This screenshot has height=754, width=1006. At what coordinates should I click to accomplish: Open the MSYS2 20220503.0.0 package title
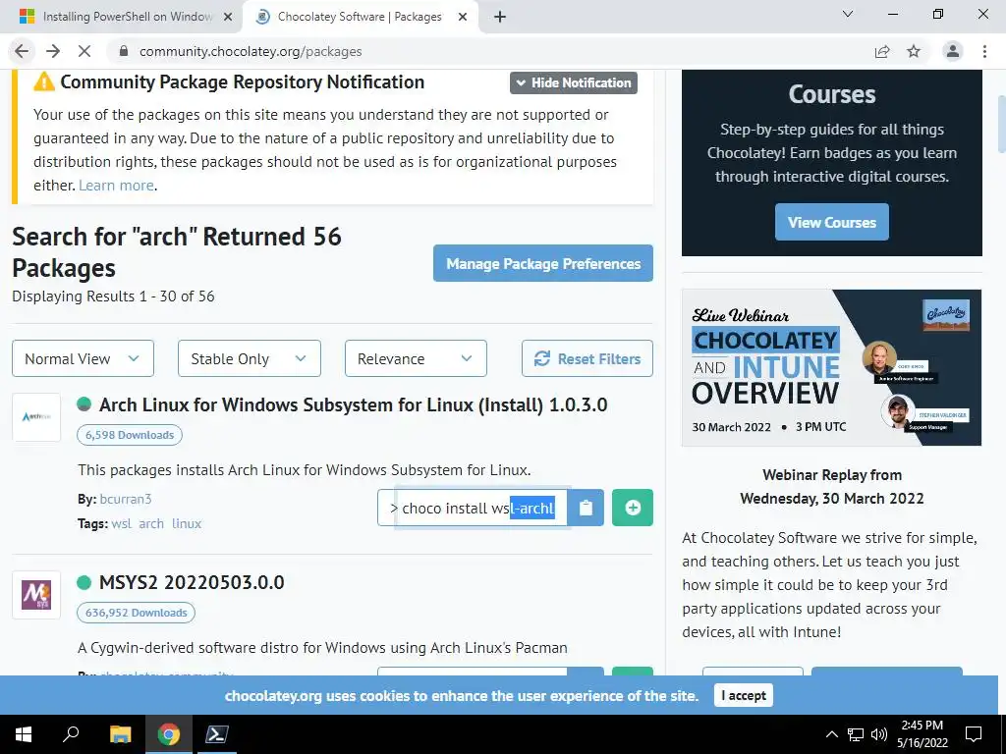(x=192, y=582)
